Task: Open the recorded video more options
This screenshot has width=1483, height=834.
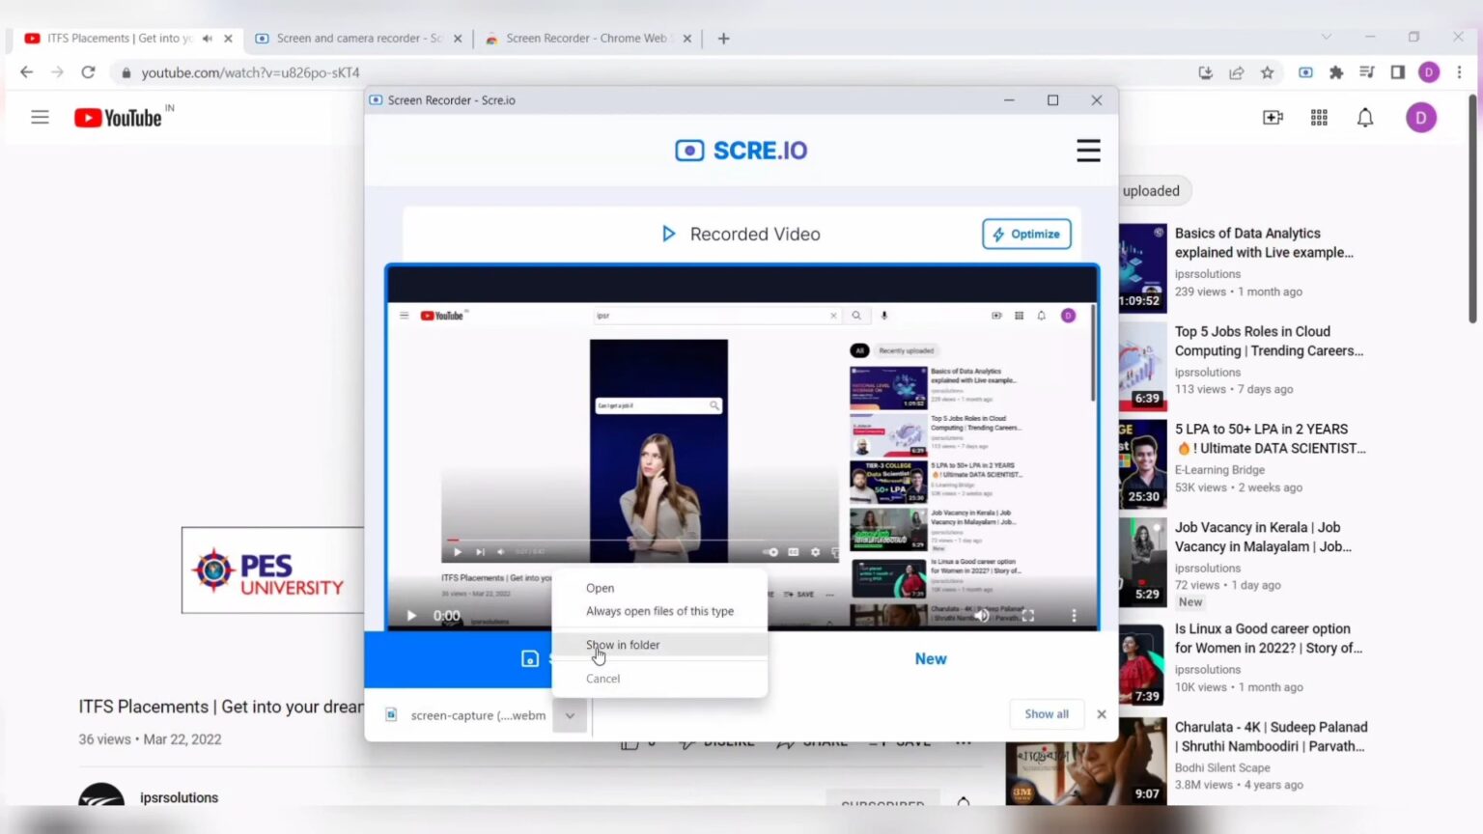Action: click(x=1074, y=616)
